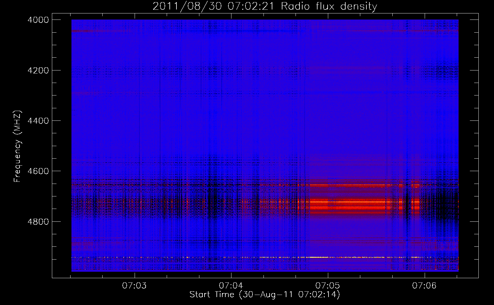494x305 pixels.
Task: Click the "Start Time (30-Aug-11 07:02:14)" label
Action: [265, 295]
